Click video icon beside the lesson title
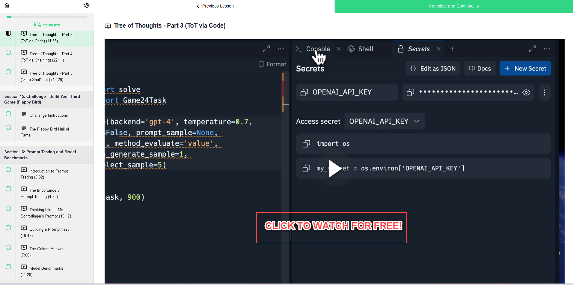This screenshot has height=285, width=573. click(x=108, y=26)
